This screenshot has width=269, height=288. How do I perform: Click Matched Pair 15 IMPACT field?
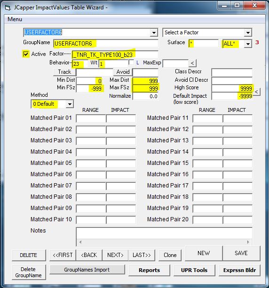pyautogui.click(x=237, y=163)
